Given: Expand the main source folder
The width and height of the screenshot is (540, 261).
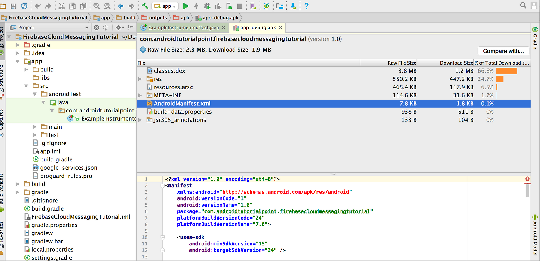Looking at the screenshot, I should pyautogui.click(x=35, y=127).
